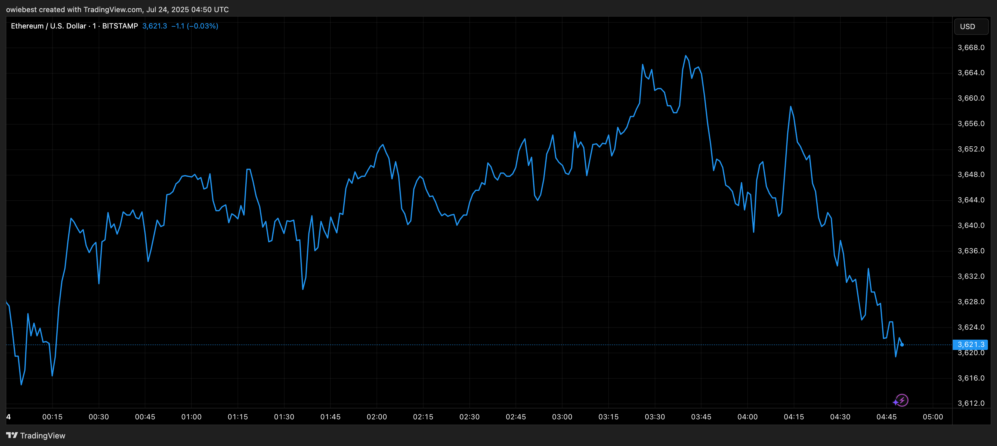Click the 05:00 time axis label
The width and height of the screenshot is (997, 446).
(x=933, y=417)
